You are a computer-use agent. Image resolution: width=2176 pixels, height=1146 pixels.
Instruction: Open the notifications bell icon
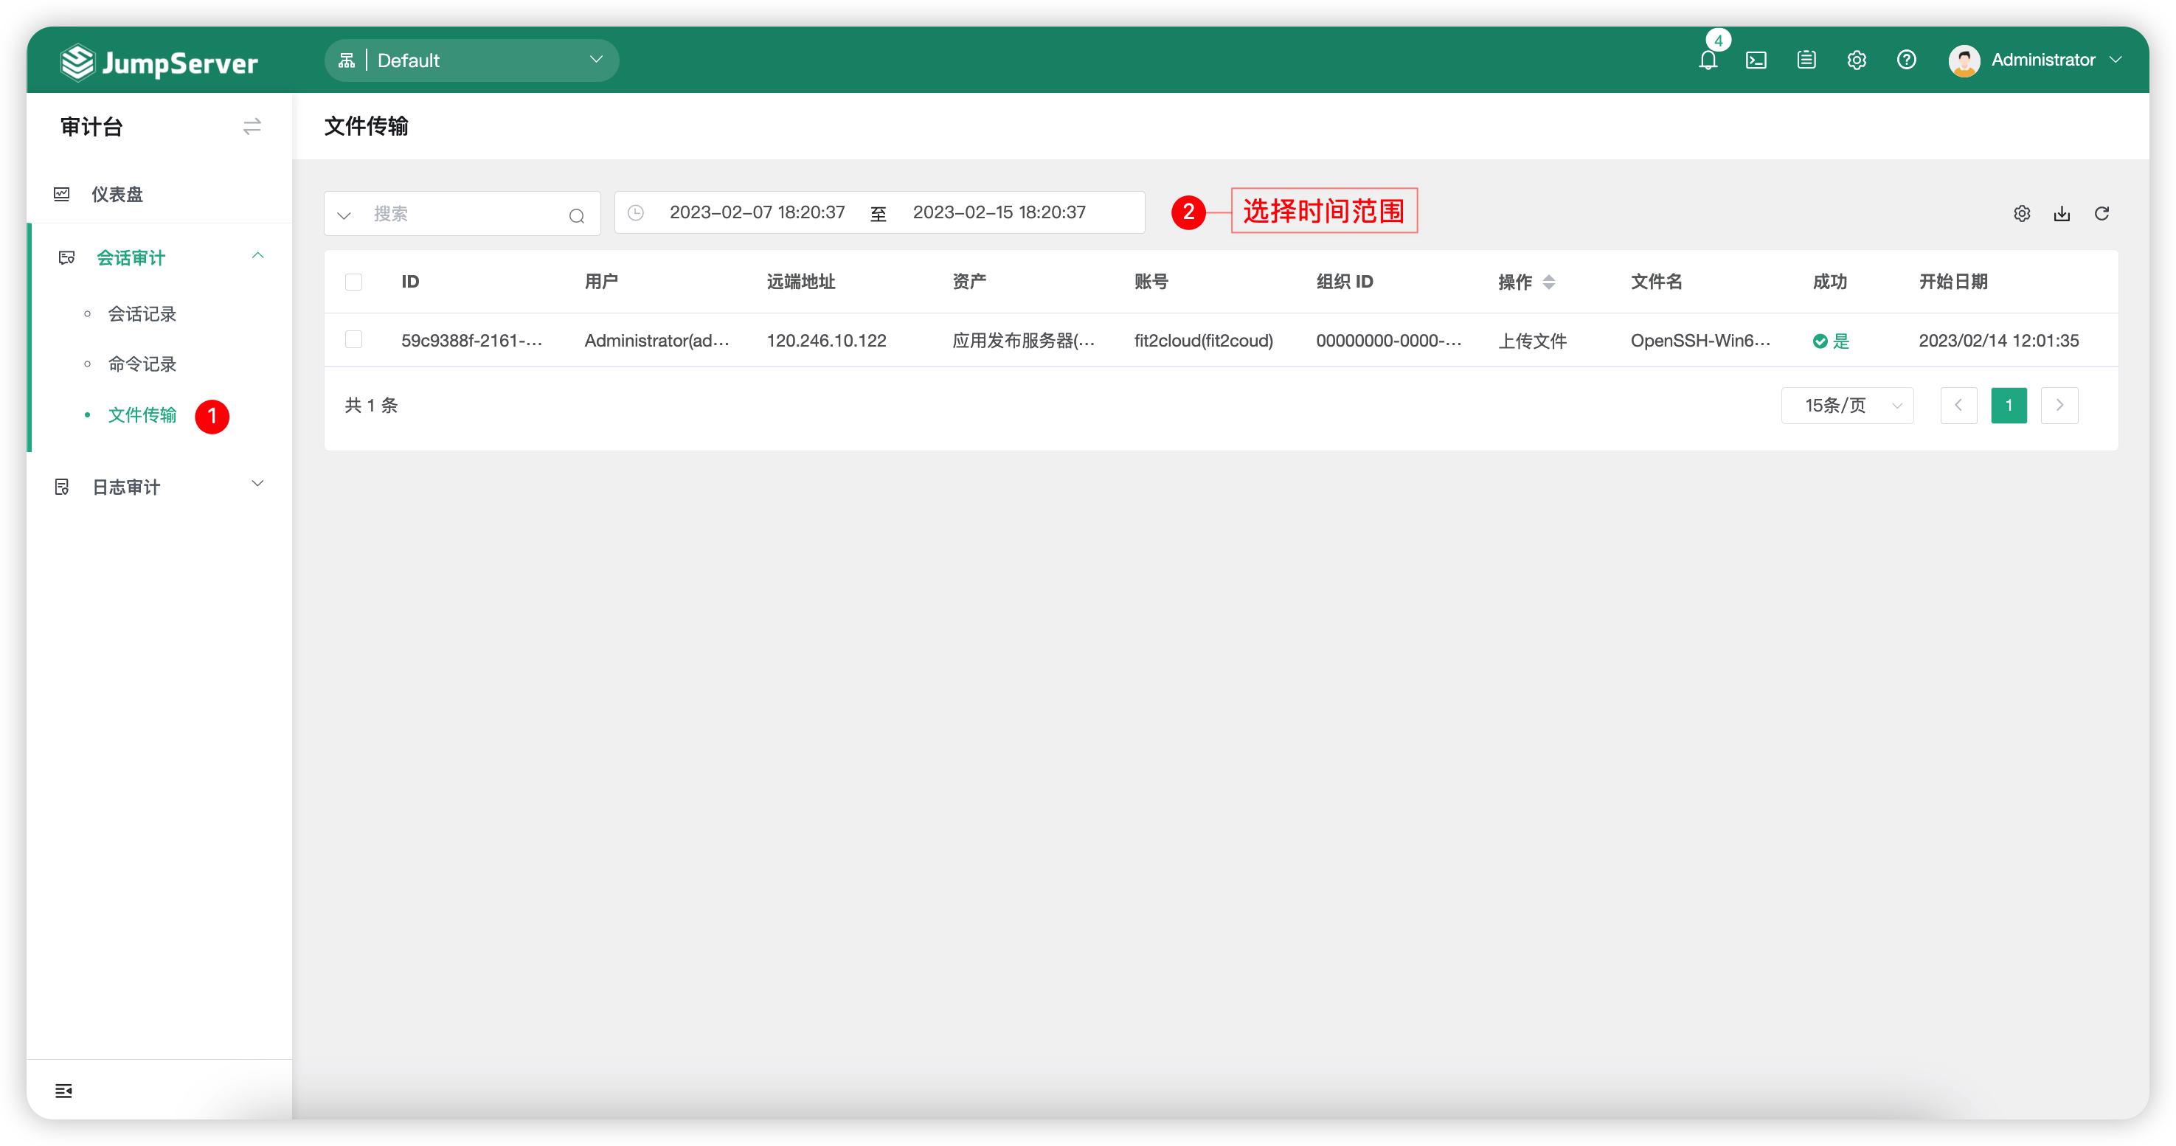[x=1707, y=60]
